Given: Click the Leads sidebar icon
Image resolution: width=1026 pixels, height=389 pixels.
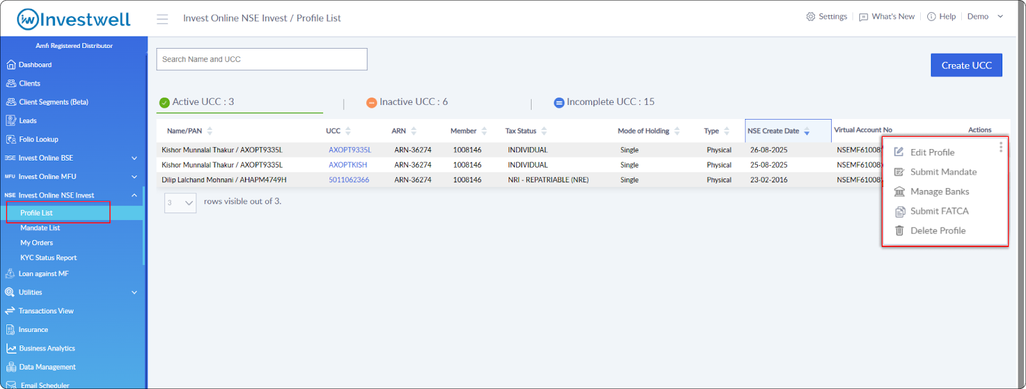Looking at the screenshot, I should [x=11, y=120].
